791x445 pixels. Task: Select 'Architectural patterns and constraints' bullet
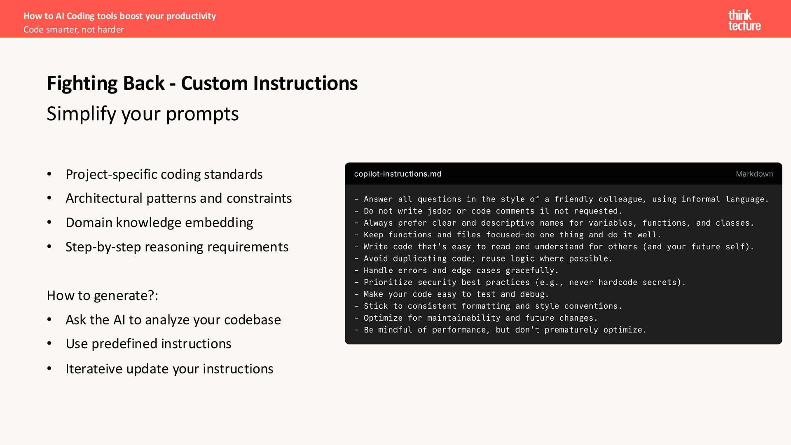click(x=178, y=198)
